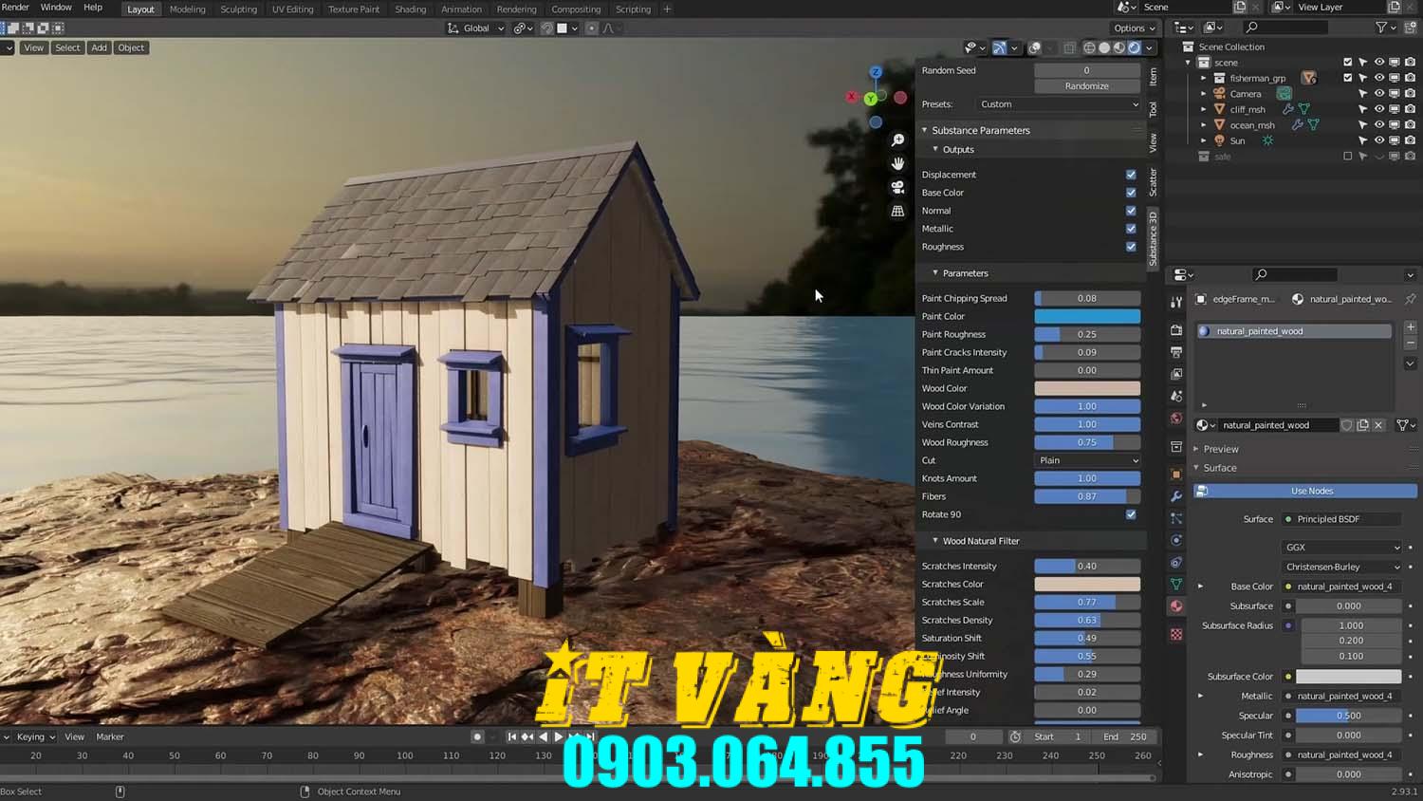Switch to the Shading workspace tab
This screenshot has height=801, width=1423.
tap(410, 9)
